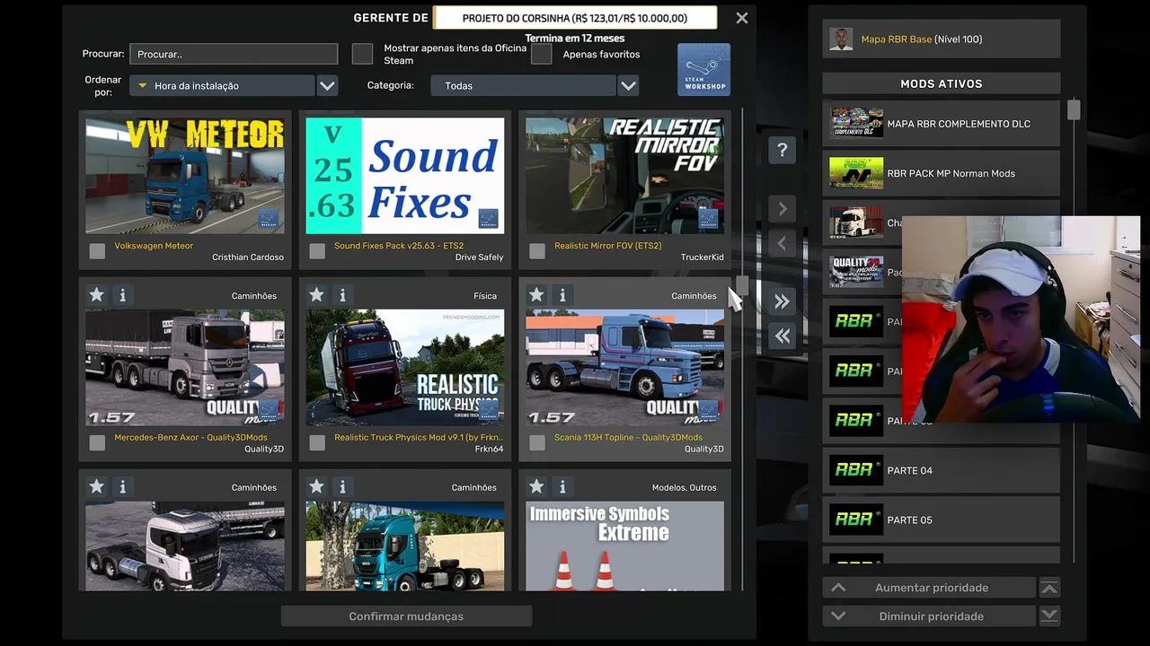1150x646 pixels.
Task: Close the mod manager dialog
Action: pyautogui.click(x=741, y=18)
